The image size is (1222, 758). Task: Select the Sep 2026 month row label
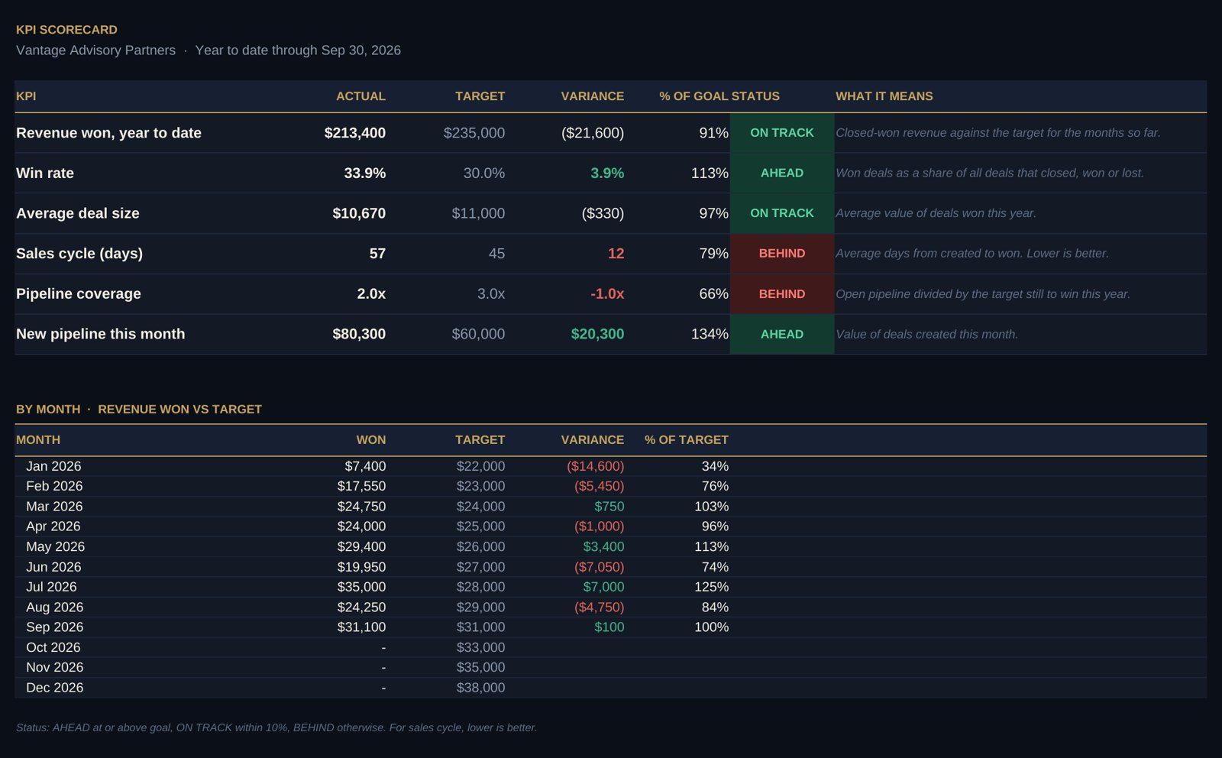pyautogui.click(x=54, y=627)
